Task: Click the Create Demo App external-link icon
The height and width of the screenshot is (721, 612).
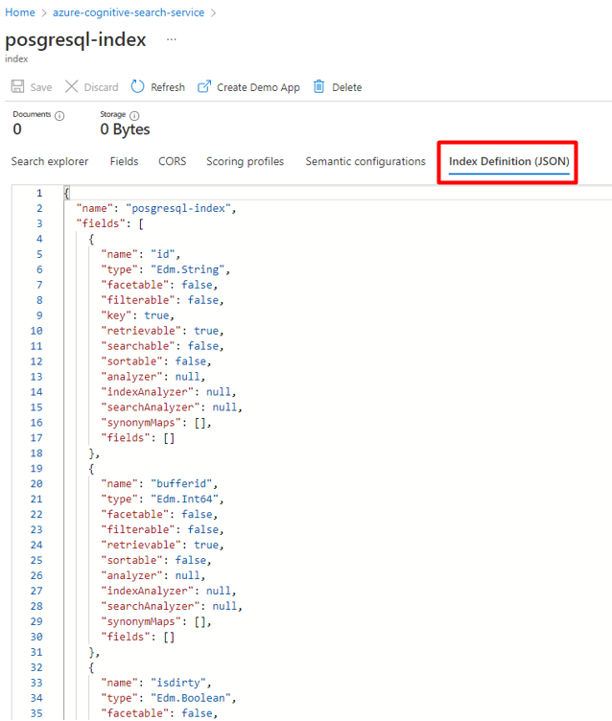Action: point(204,86)
